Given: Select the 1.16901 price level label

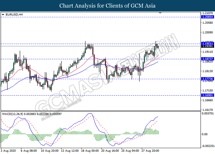Looking at the screenshot, I should tap(207, 95).
